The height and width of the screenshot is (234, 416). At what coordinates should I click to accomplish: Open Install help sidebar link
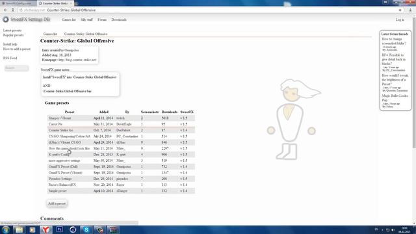pyautogui.click(x=10, y=44)
